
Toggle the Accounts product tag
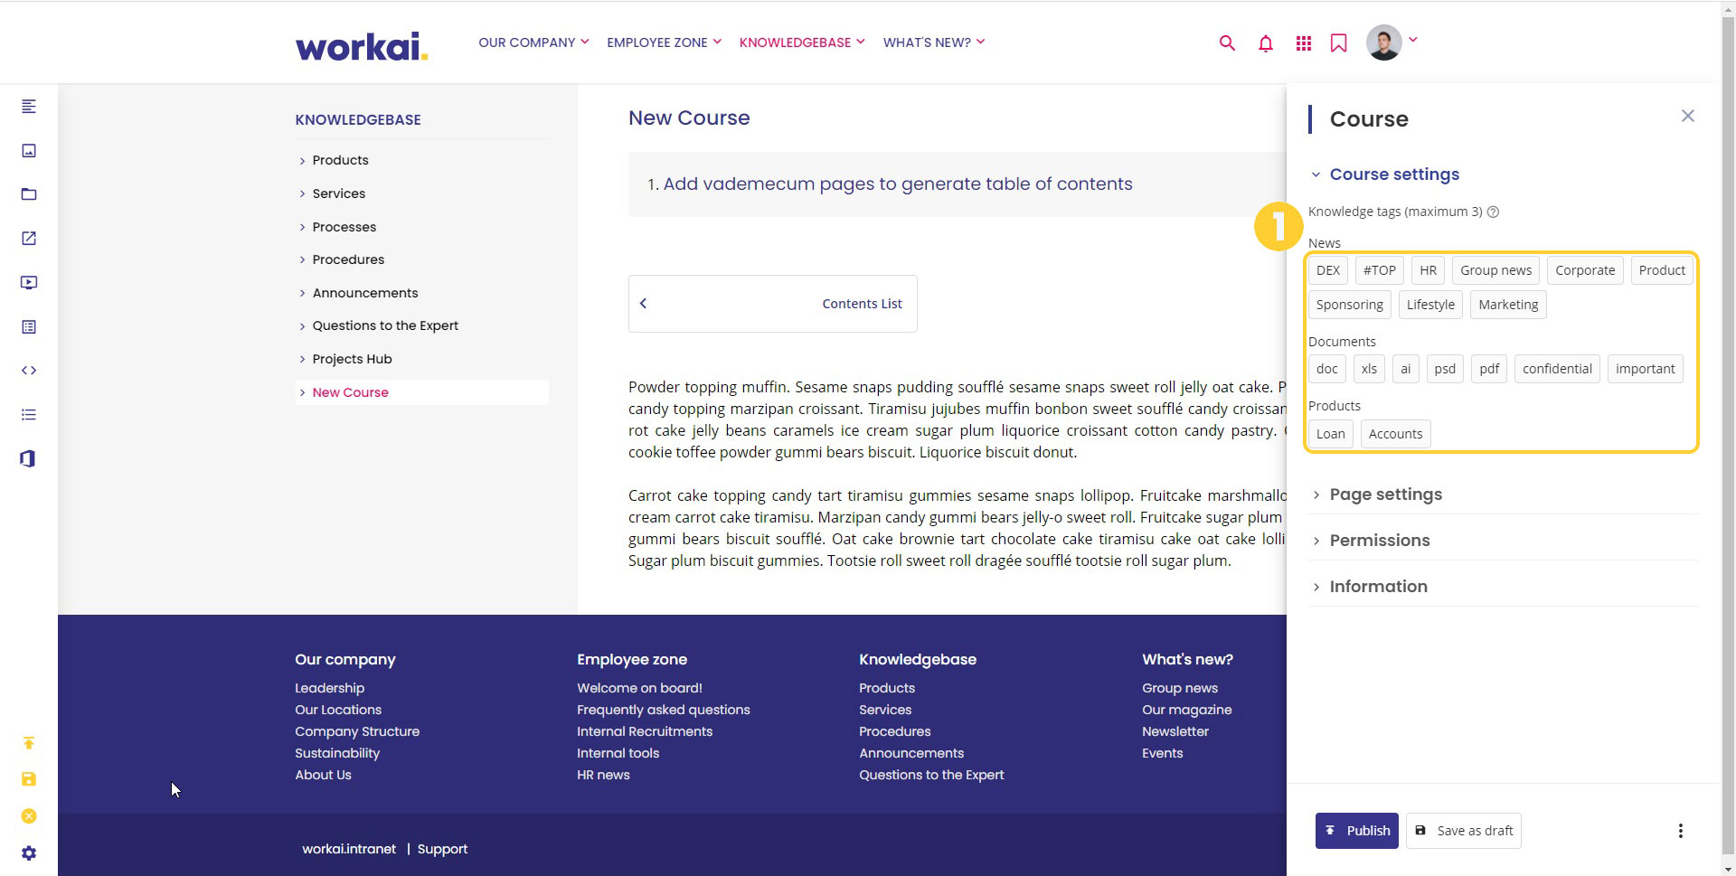tap(1395, 434)
